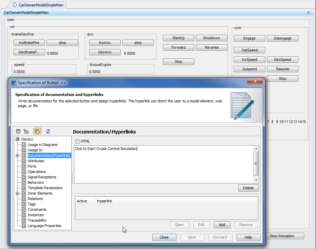The image size is (316, 249).
Task: Click the Specification dialog title bar icon
Action: (14, 82)
